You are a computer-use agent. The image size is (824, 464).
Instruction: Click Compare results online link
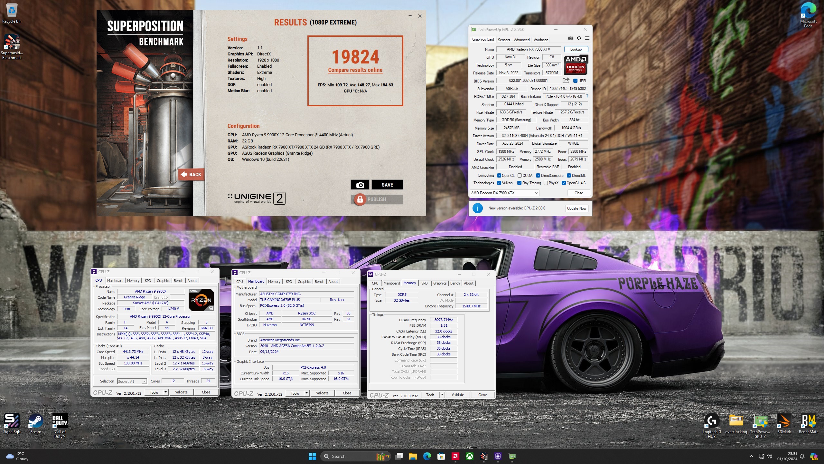355,70
